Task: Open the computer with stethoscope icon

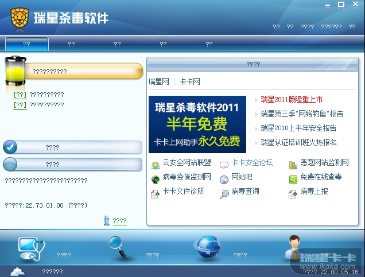Action: pyautogui.click(x=32, y=249)
